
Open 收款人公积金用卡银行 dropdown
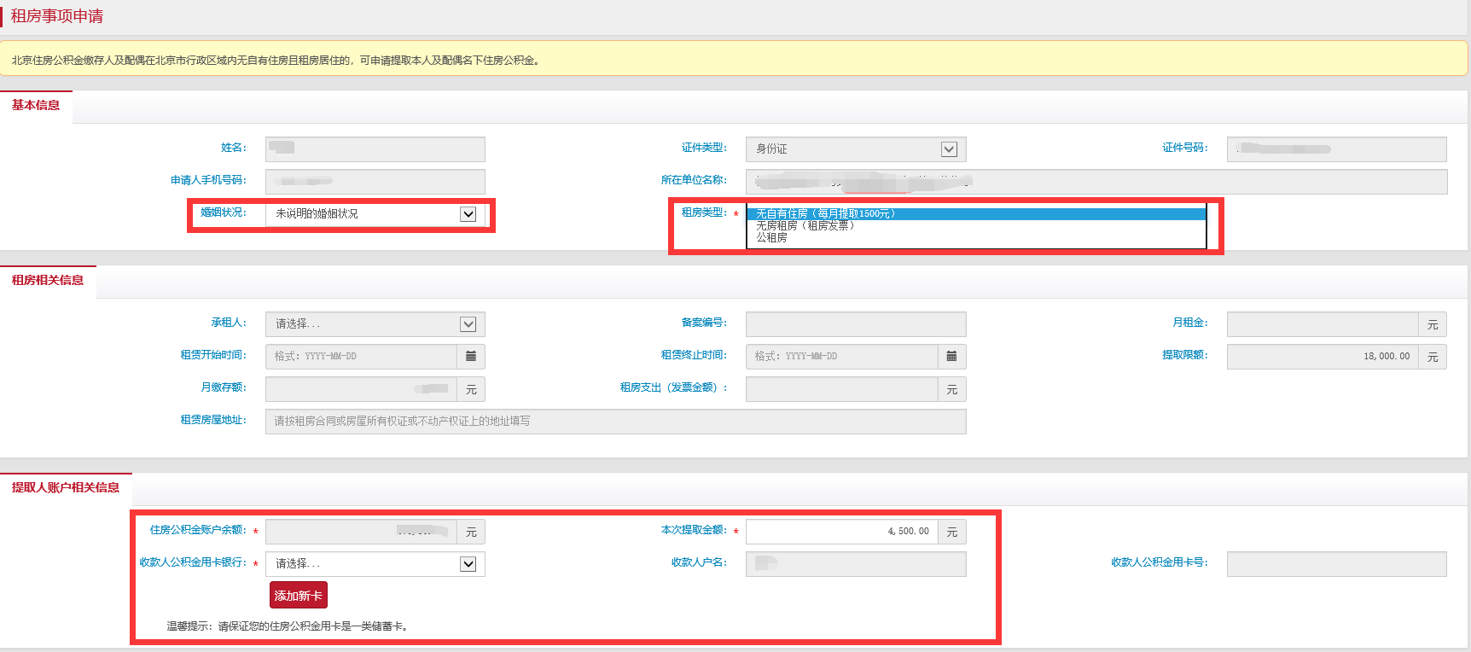tap(468, 564)
